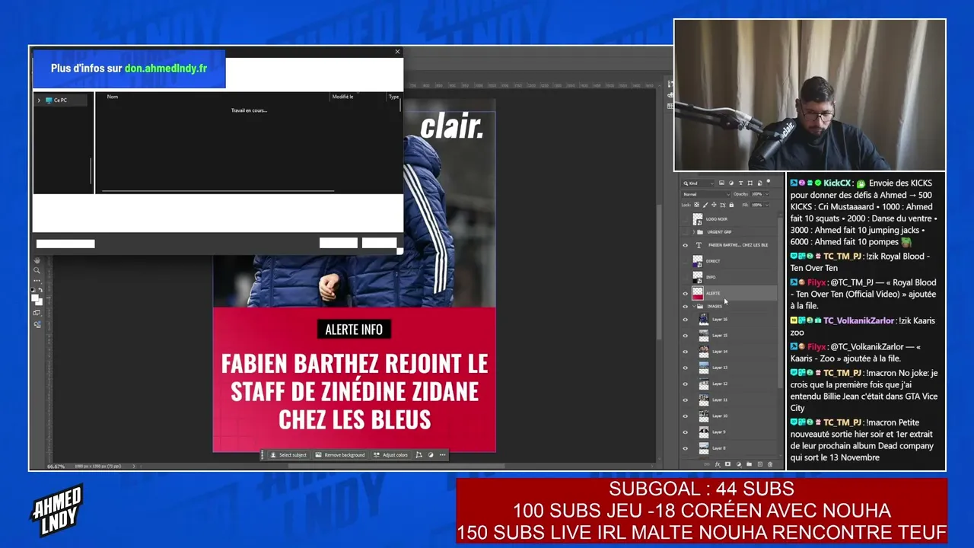This screenshot has width=974, height=548.
Task: Open the contextual task bar more options
Action: pyautogui.click(x=443, y=455)
